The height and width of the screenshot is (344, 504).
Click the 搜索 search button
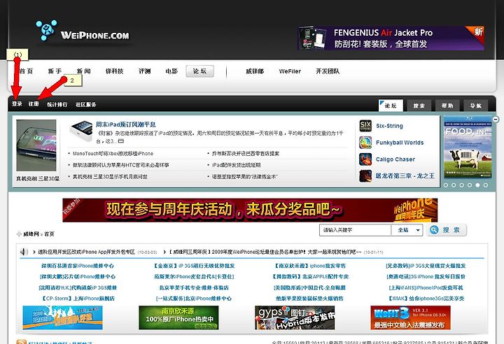point(447,230)
